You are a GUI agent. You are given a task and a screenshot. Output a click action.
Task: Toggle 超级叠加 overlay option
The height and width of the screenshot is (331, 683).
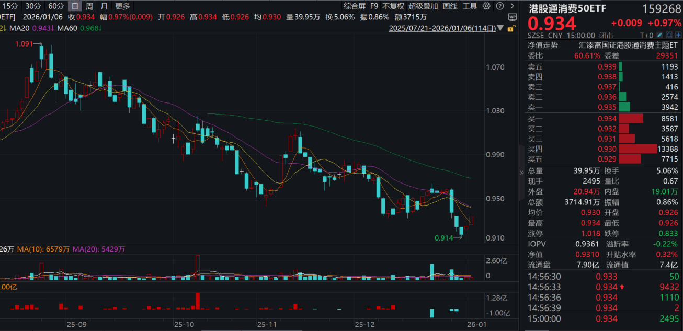coord(423,6)
